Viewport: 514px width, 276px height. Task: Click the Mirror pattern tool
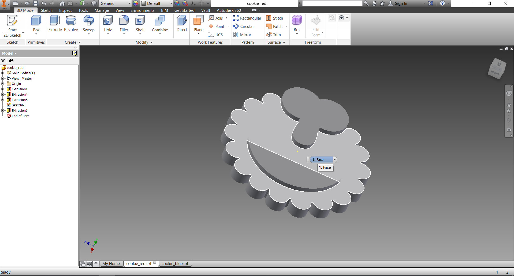click(242, 35)
